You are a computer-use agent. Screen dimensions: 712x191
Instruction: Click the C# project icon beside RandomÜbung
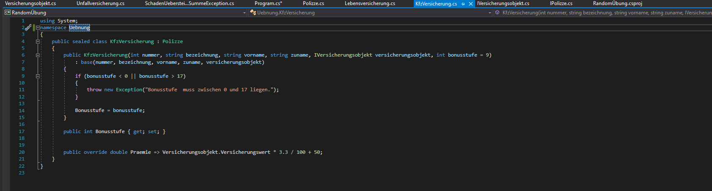pos(7,13)
